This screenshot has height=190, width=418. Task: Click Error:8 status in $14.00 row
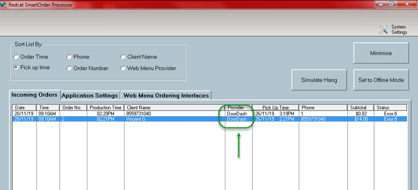pos(390,119)
